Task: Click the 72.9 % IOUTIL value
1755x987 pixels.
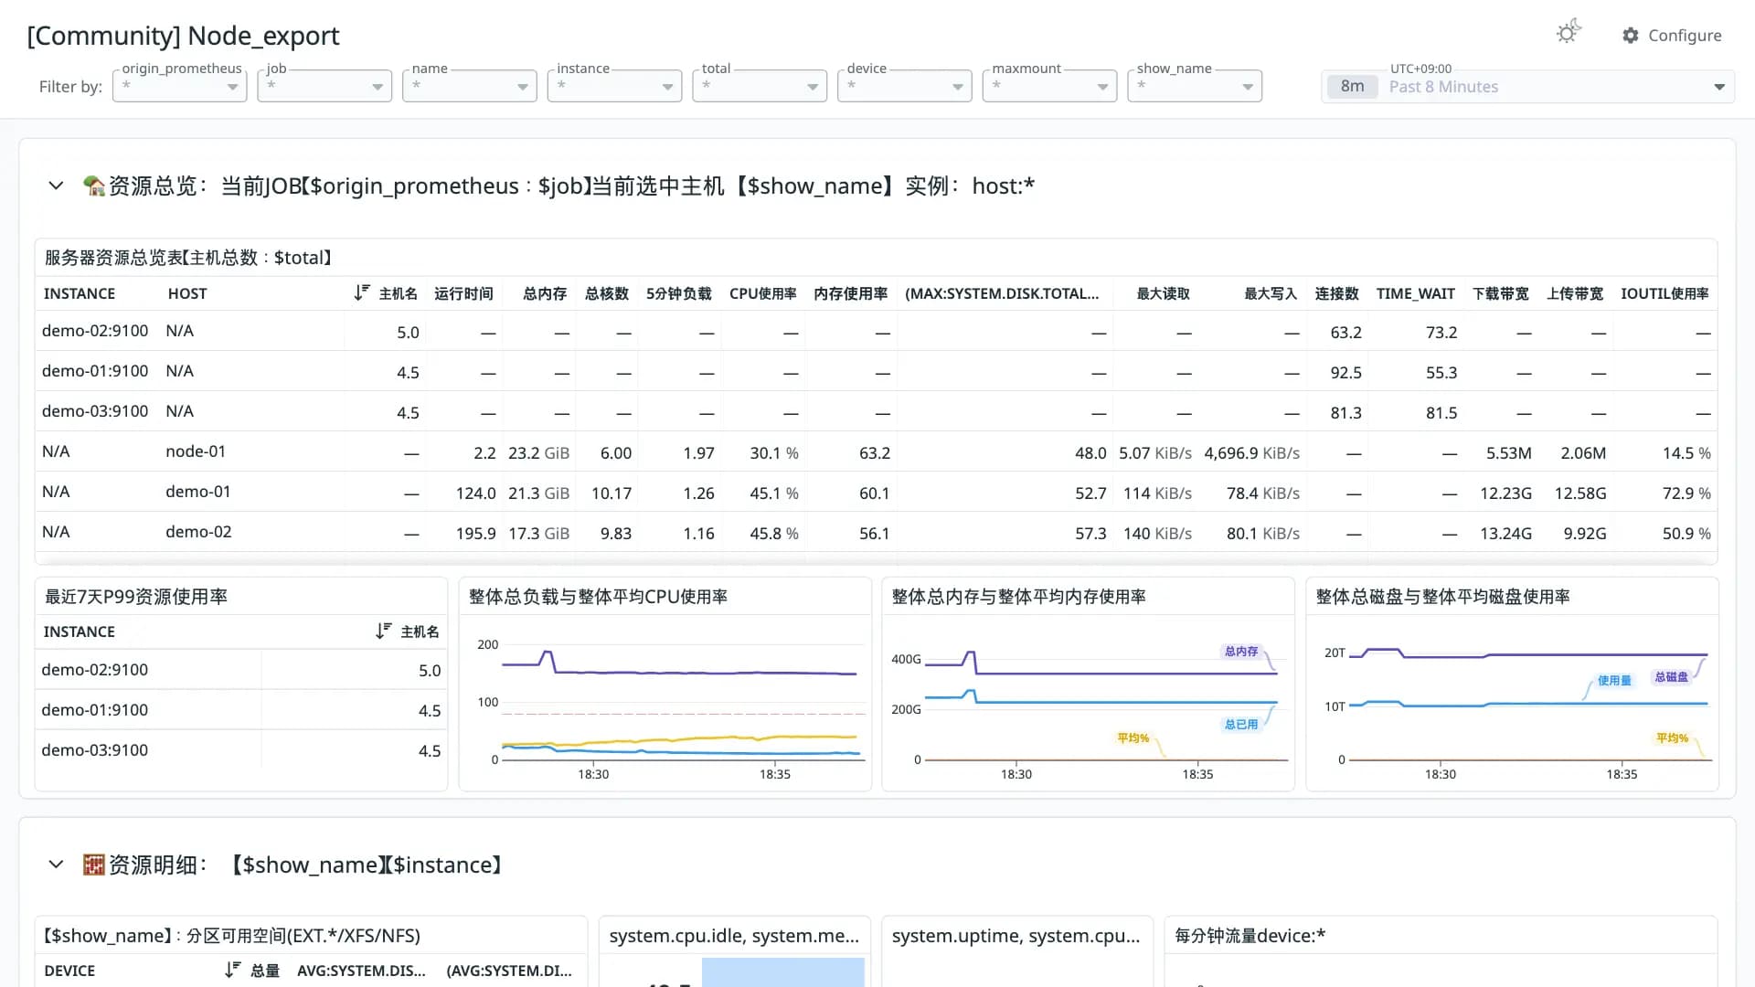Action: tap(1686, 493)
